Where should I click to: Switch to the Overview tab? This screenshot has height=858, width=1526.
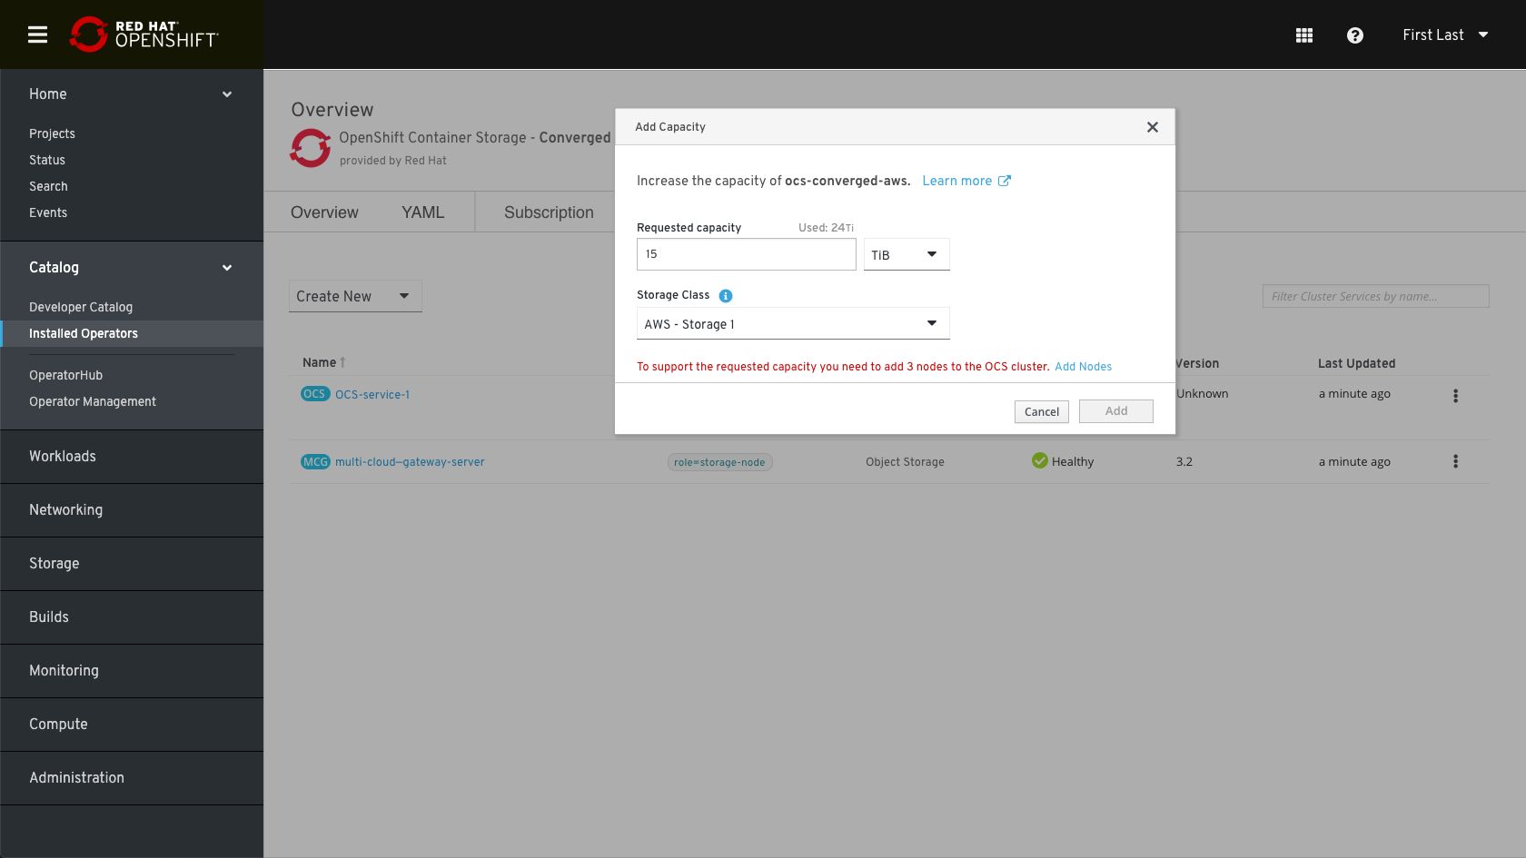click(324, 212)
